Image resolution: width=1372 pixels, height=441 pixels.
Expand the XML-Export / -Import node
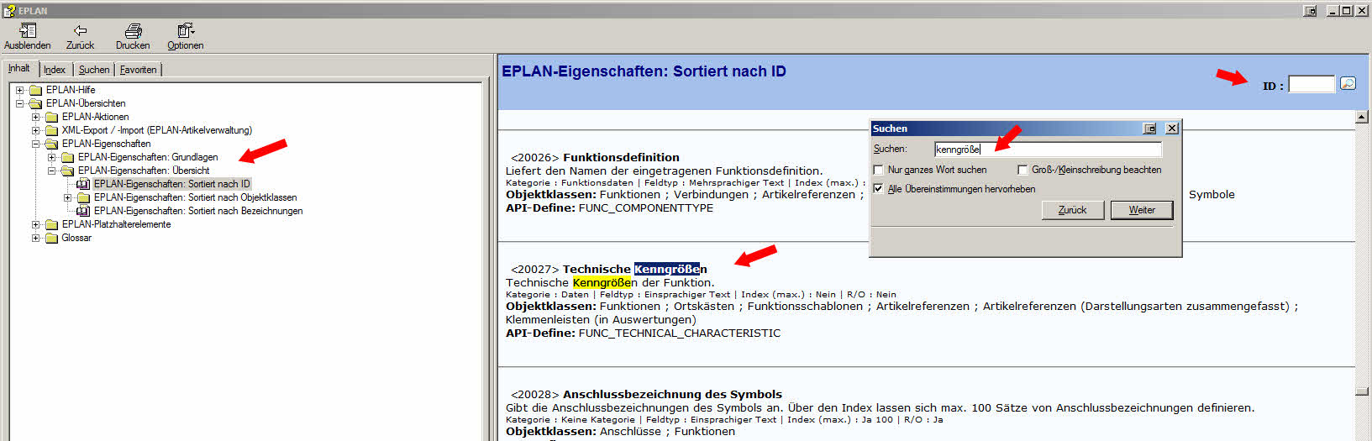(x=36, y=130)
